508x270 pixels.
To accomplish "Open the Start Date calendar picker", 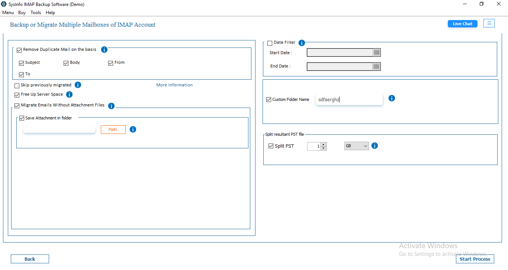I will pos(376,53).
